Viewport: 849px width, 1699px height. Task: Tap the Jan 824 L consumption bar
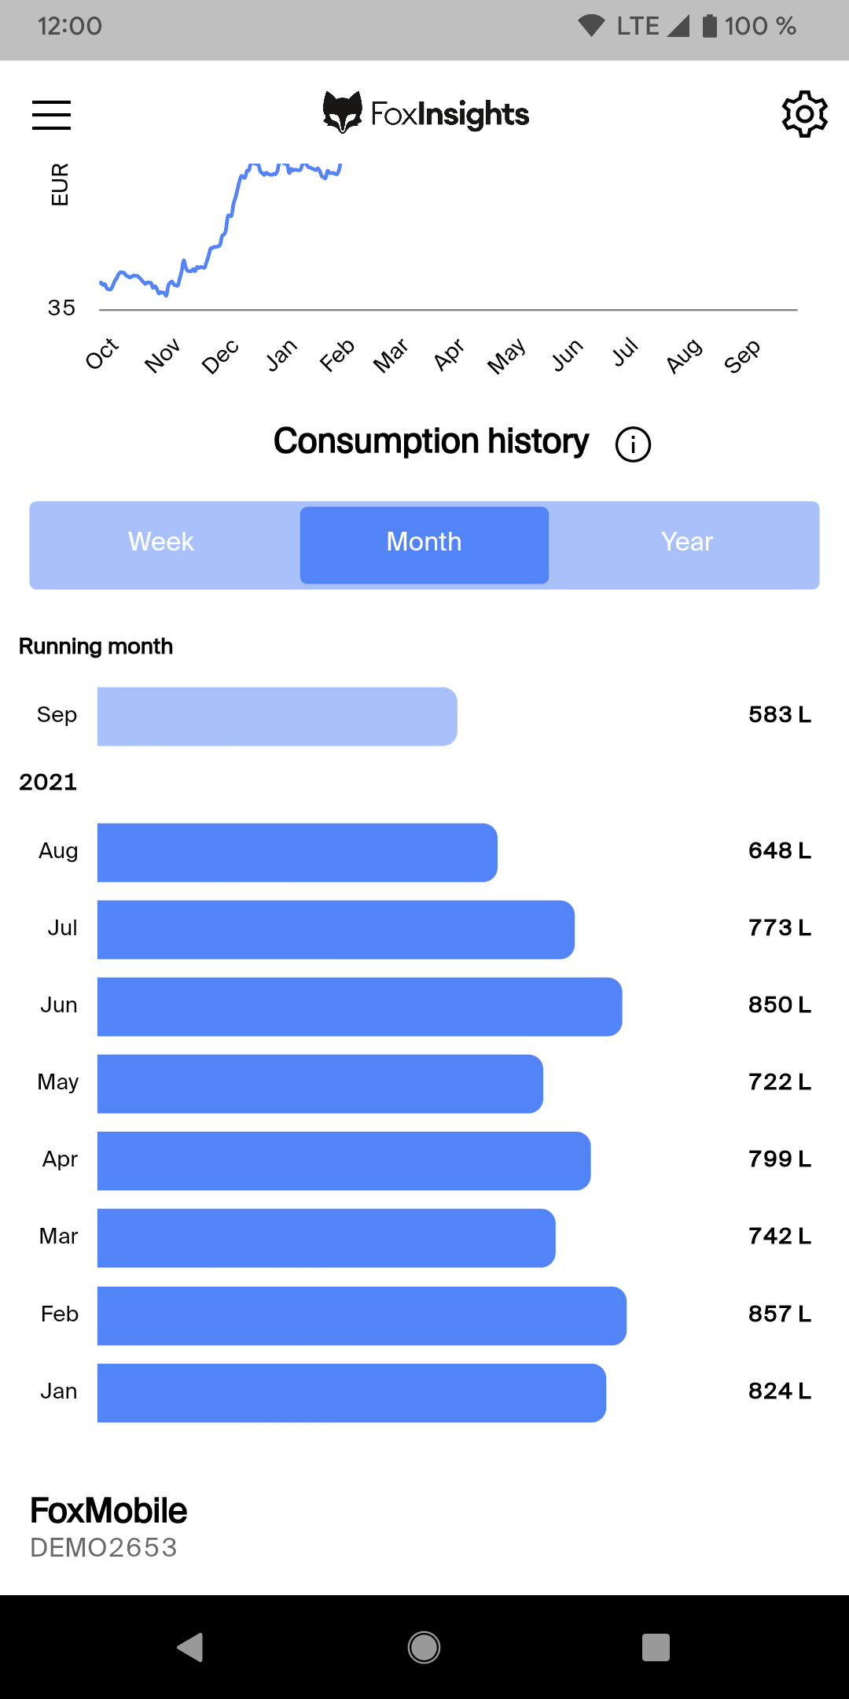tap(351, 1393)
